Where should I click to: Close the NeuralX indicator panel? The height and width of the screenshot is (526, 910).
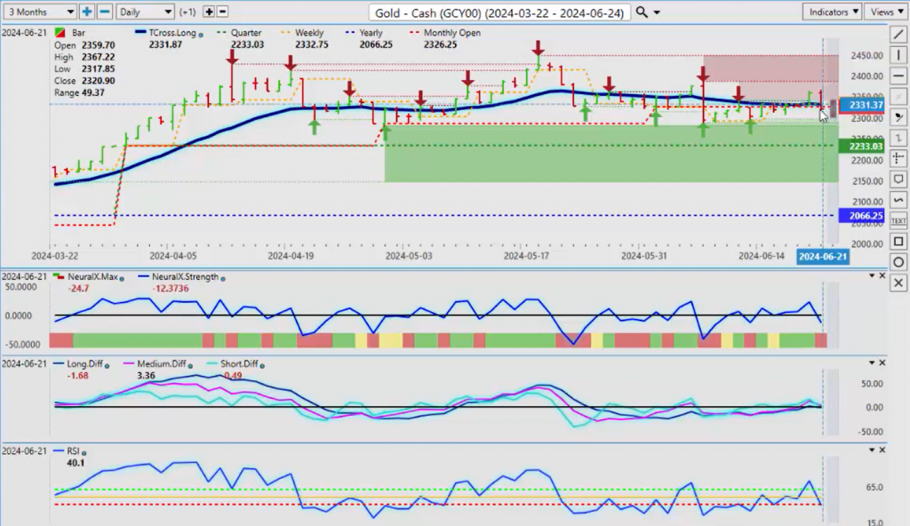coord(882,276)
